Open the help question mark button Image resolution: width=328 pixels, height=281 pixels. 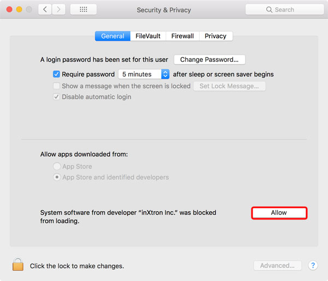coord(313,266)
